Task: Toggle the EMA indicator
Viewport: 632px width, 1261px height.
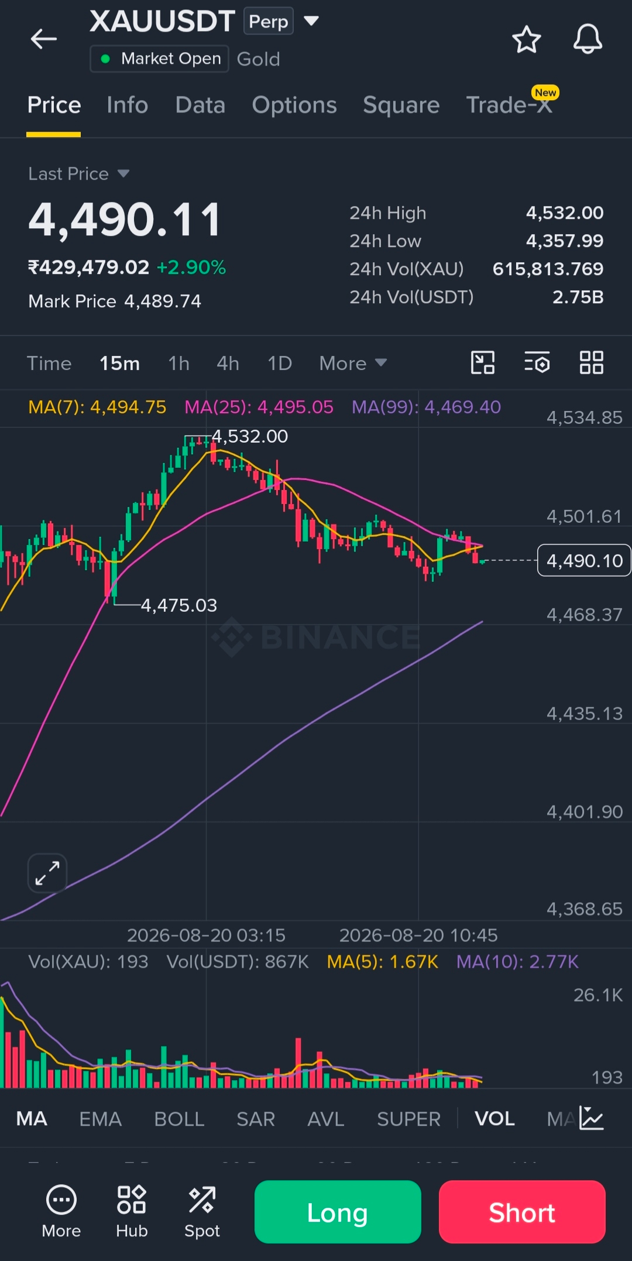Action: 100,1119
